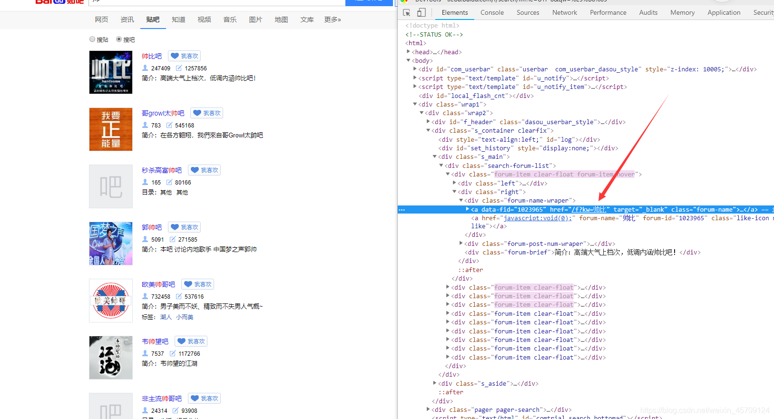774x419 pixels.
Task: Expand the head element node
Action: (408, 52)
